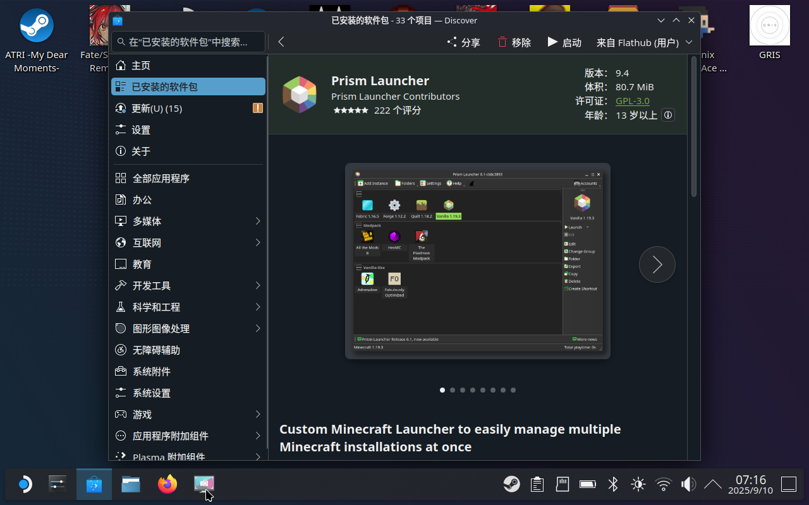Image resolution: width=809 pixels, height=505 pixels.
Task: Open 关于 in the sidebar
Action: (x=188, y=151)
